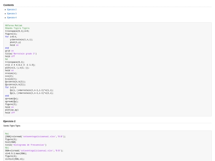Click the SGA=xlsread code line

34,151
